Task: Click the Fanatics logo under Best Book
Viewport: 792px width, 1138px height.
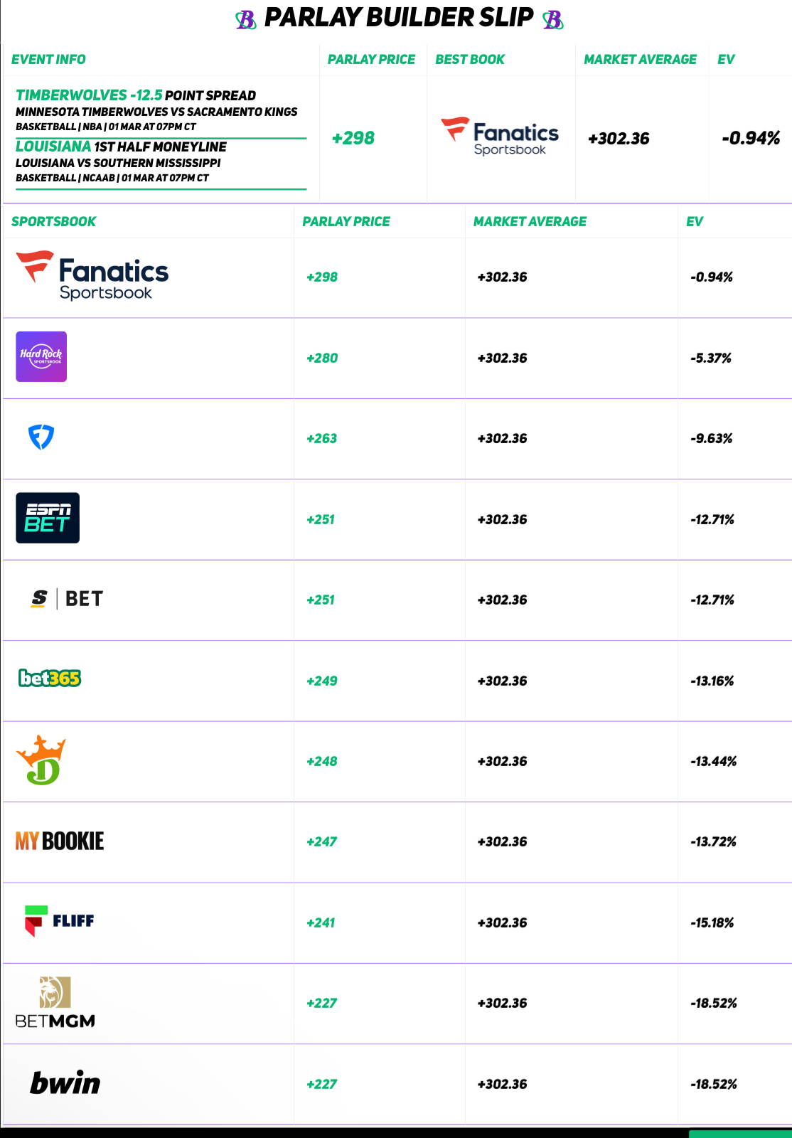Action: point(500,137)
